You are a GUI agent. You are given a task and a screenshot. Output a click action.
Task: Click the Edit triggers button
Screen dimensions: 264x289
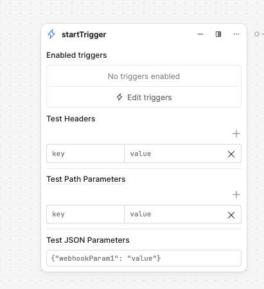pyautogui.click(x=144, y=98)
